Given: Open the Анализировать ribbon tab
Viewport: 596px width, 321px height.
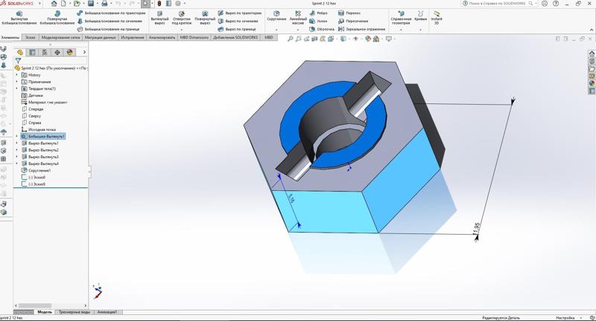Looking at the screenshot, I should coord(162,37).
